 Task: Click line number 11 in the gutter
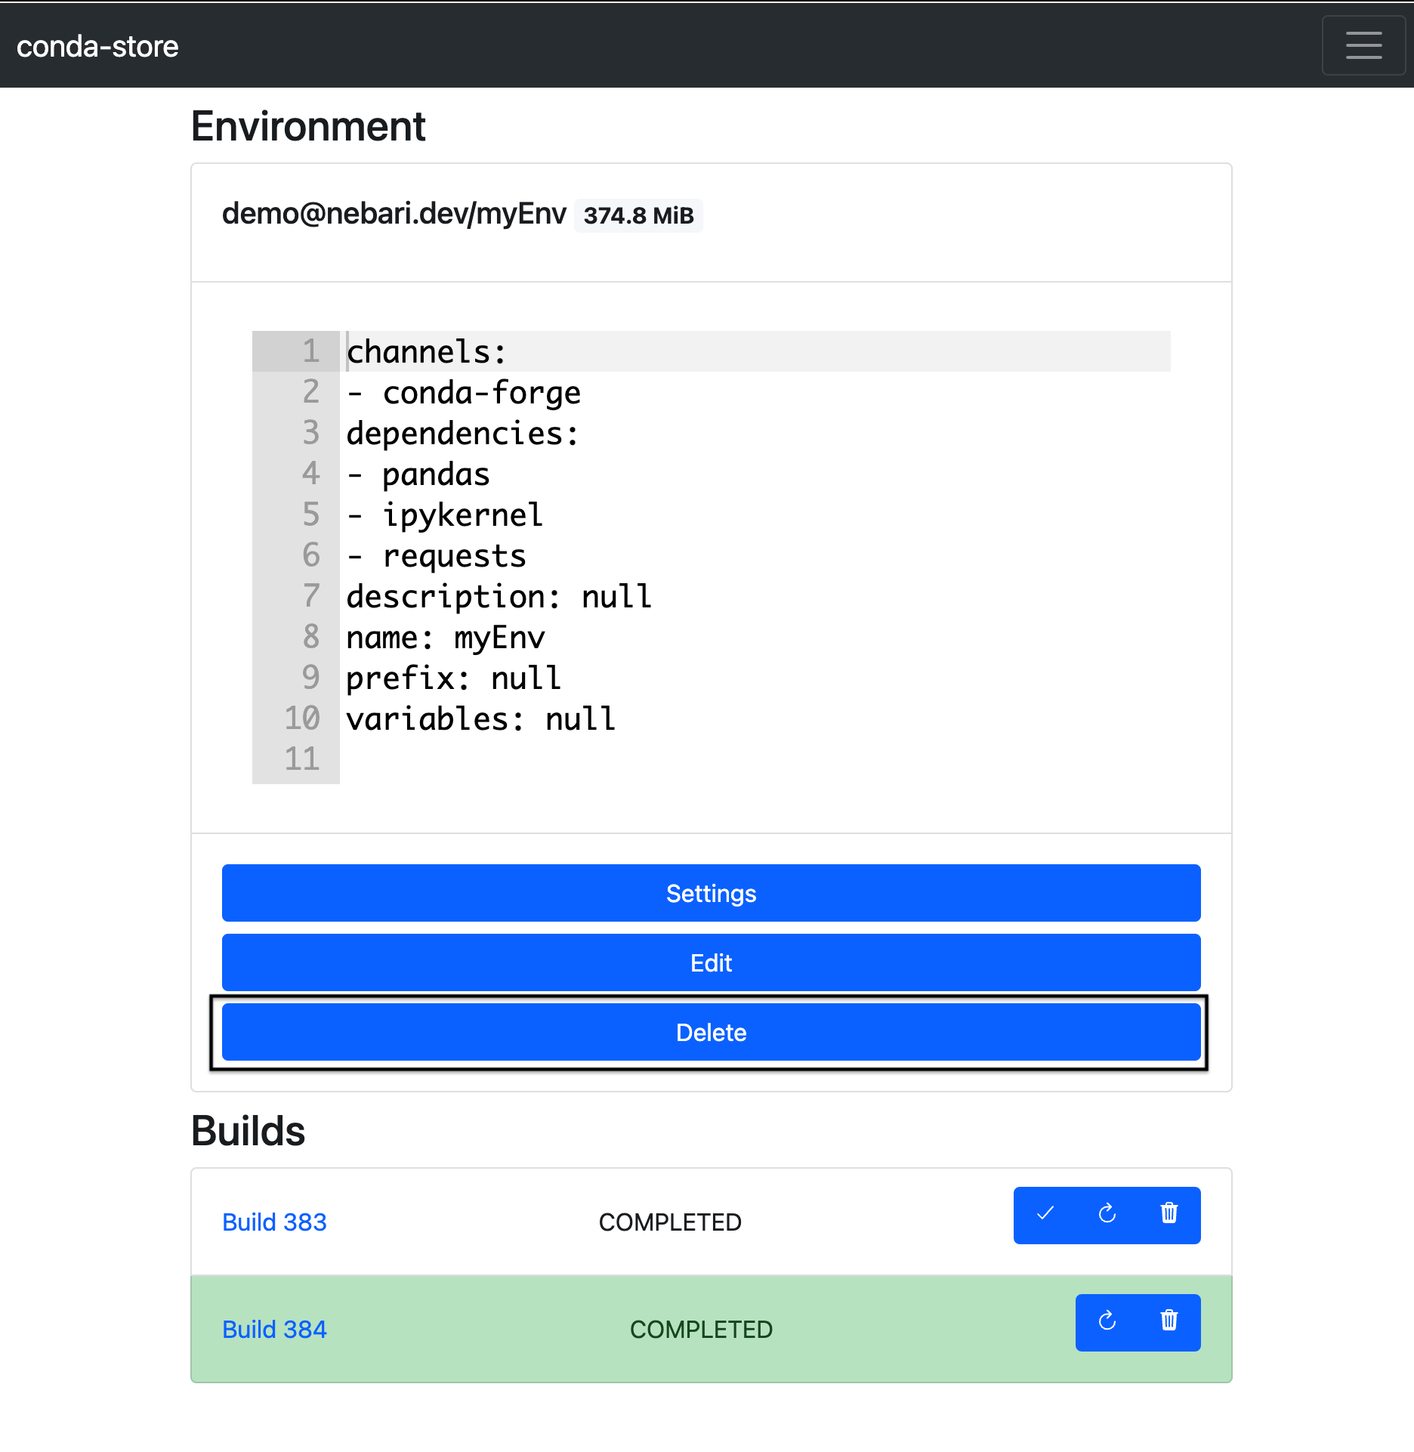[302, 759]
